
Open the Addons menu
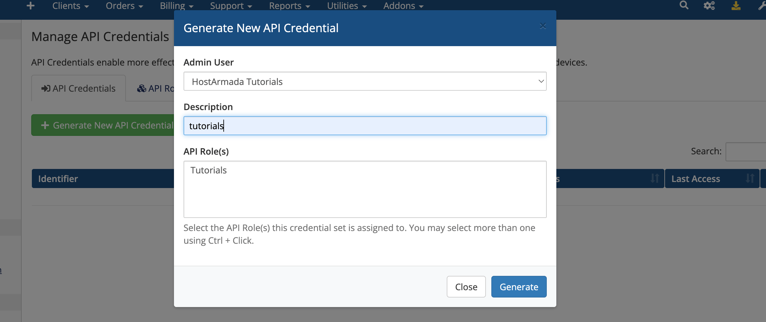[x=403, y=6]
